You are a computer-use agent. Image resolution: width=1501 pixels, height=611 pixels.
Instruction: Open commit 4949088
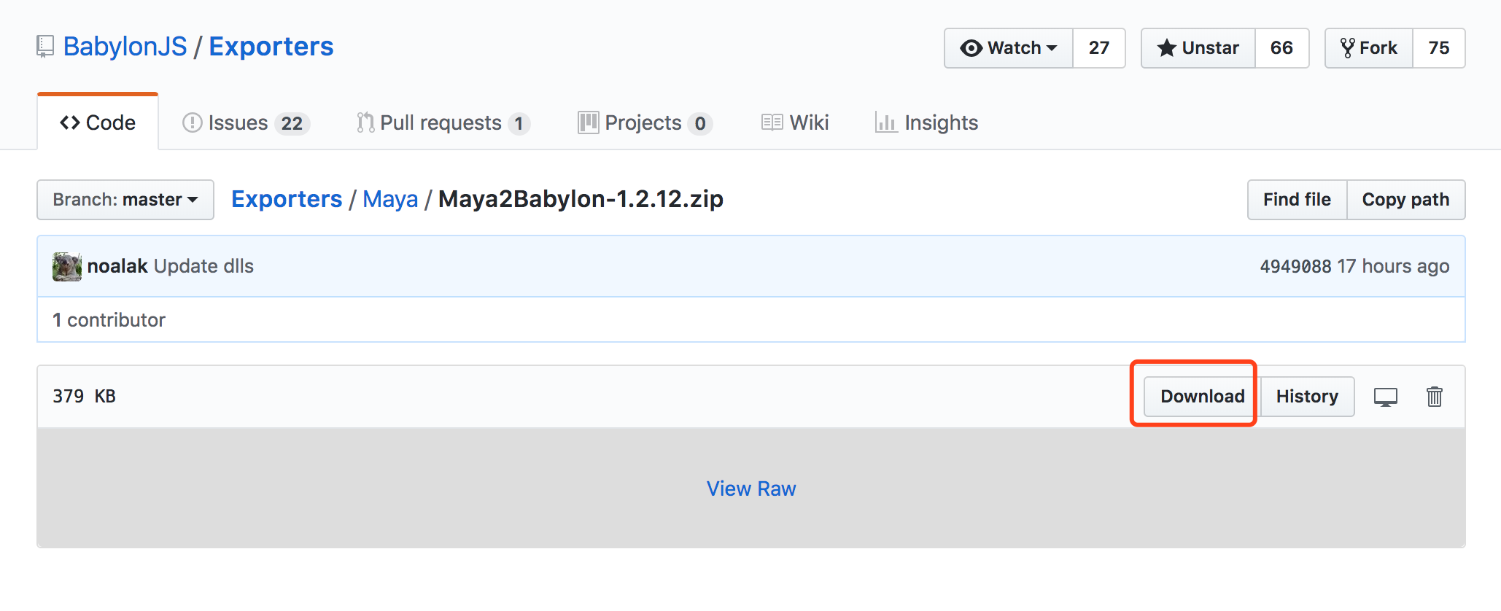pos(1295,267)
